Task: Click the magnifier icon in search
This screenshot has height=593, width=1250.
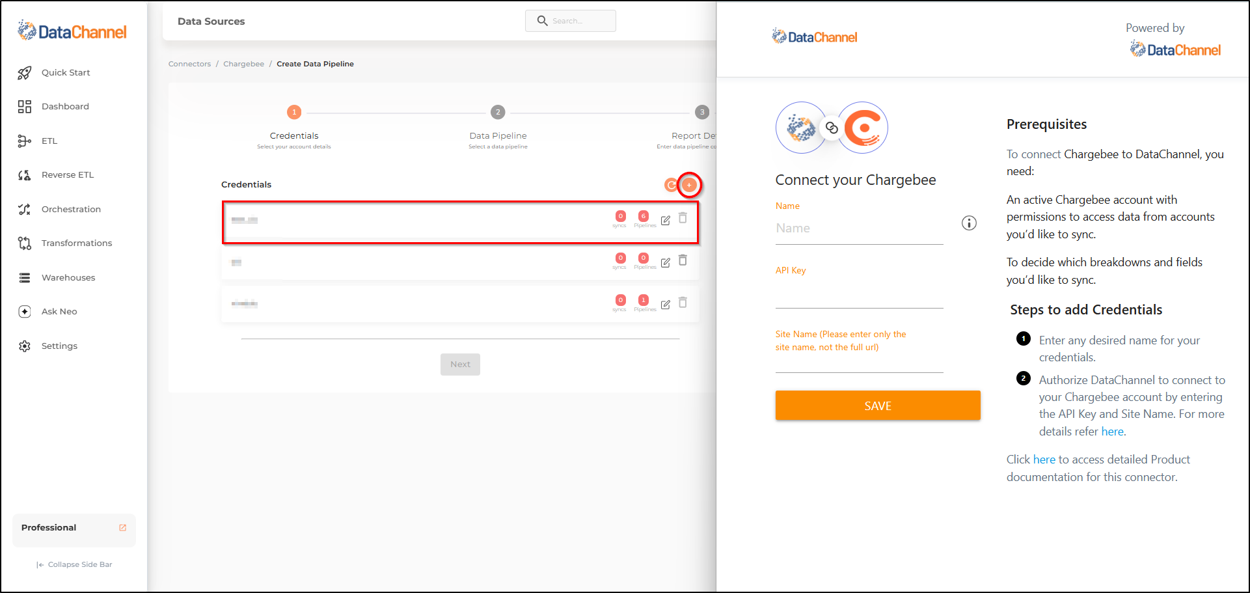Action: pos(542,21)
